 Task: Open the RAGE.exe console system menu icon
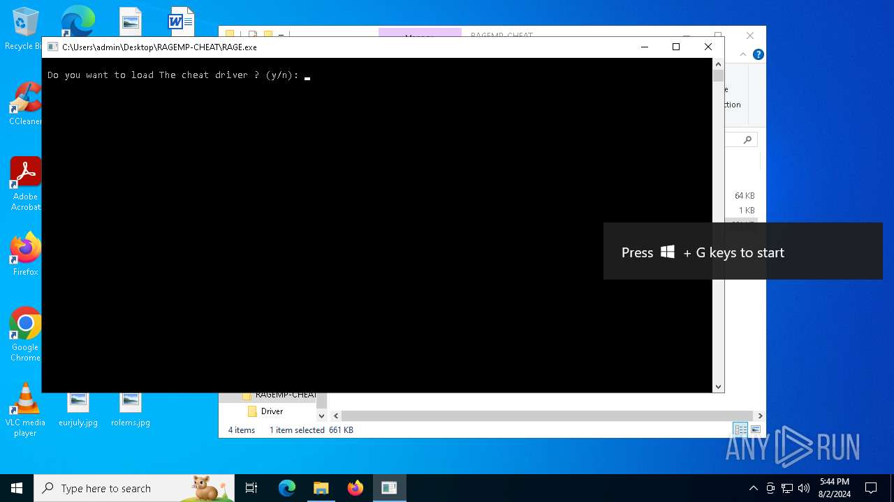point(52,47)
